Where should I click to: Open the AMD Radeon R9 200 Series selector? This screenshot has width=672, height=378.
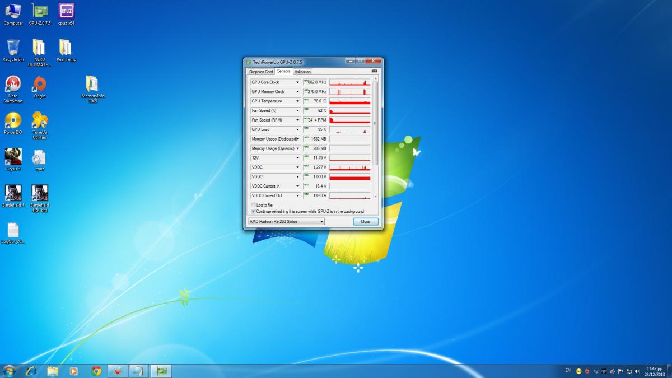286,221
